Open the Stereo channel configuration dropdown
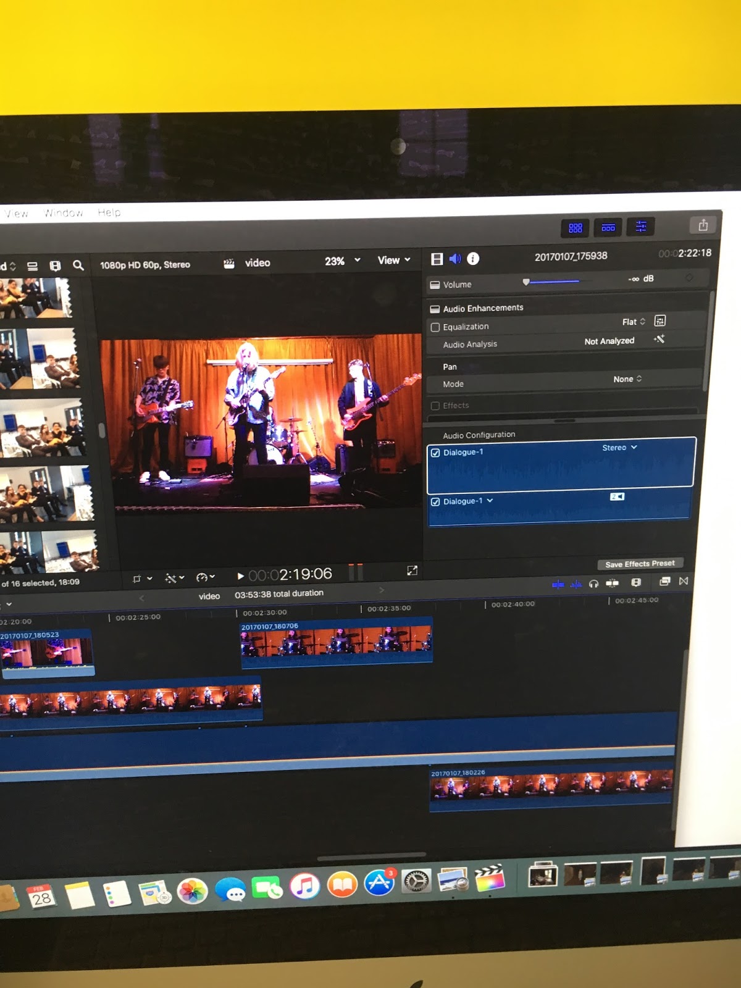The image size is (741, 988). click(x=619, y=447)
